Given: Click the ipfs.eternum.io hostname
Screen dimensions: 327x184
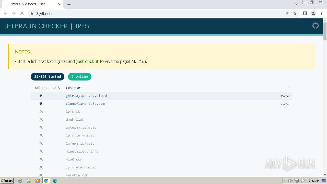Looking at the screenshot, I should [81, 167].
